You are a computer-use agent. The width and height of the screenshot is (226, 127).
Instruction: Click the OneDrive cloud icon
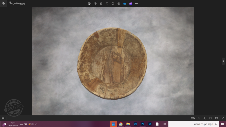pos(125,4)
